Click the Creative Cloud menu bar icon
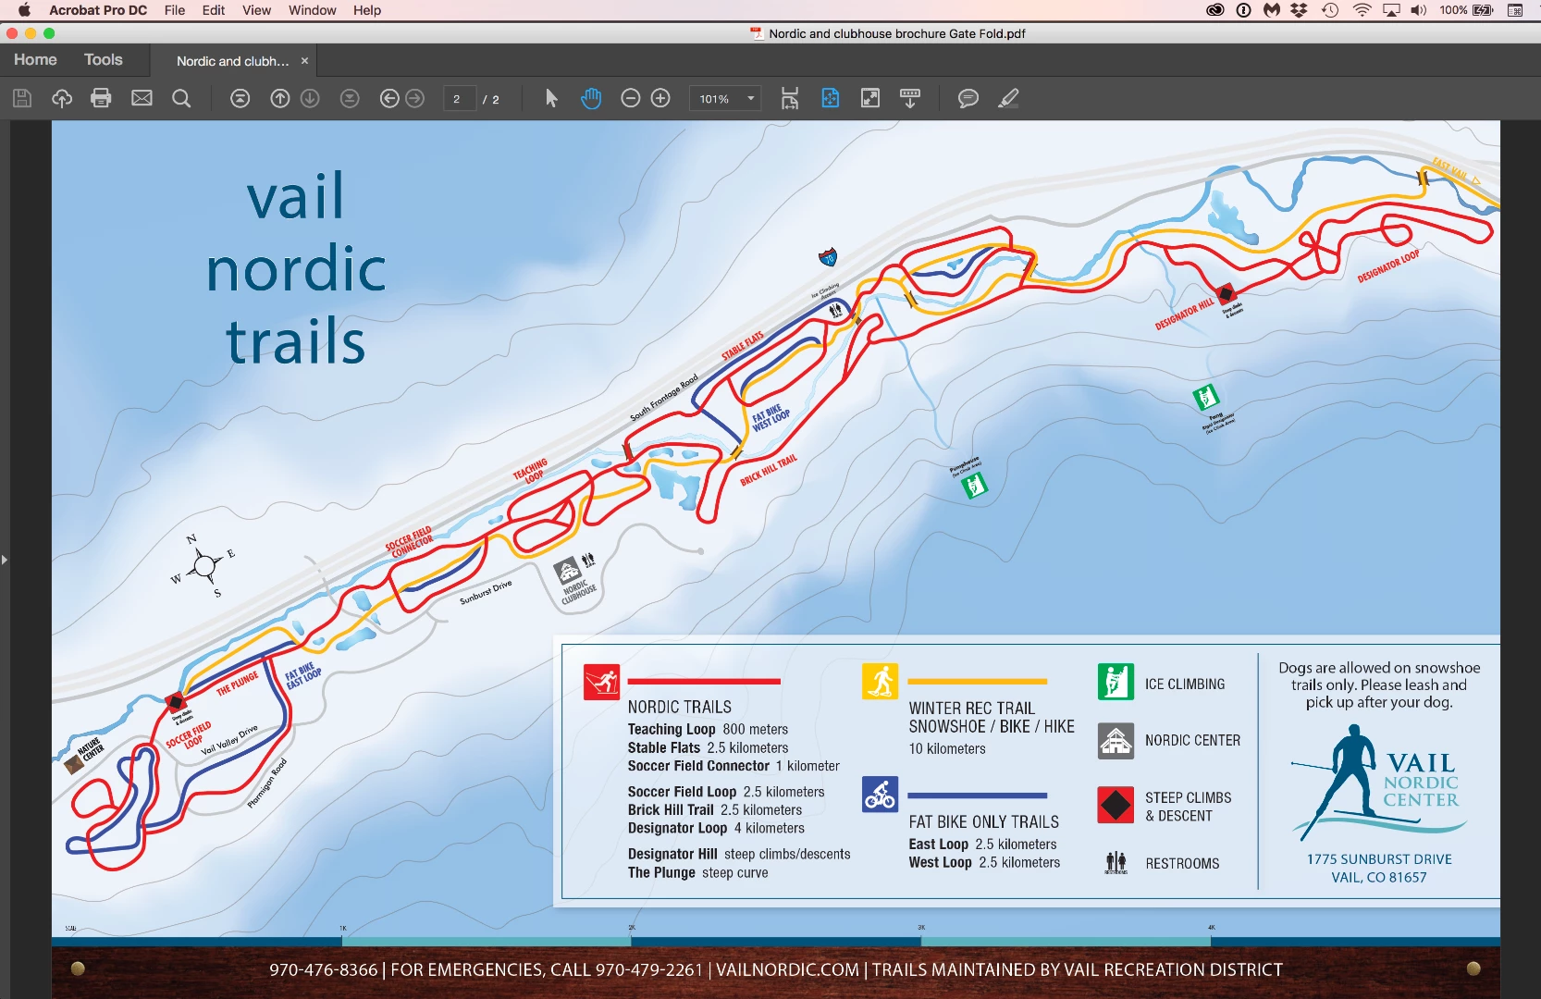The width and height of the screenshot is (1541, 999). pos(1215,10)
